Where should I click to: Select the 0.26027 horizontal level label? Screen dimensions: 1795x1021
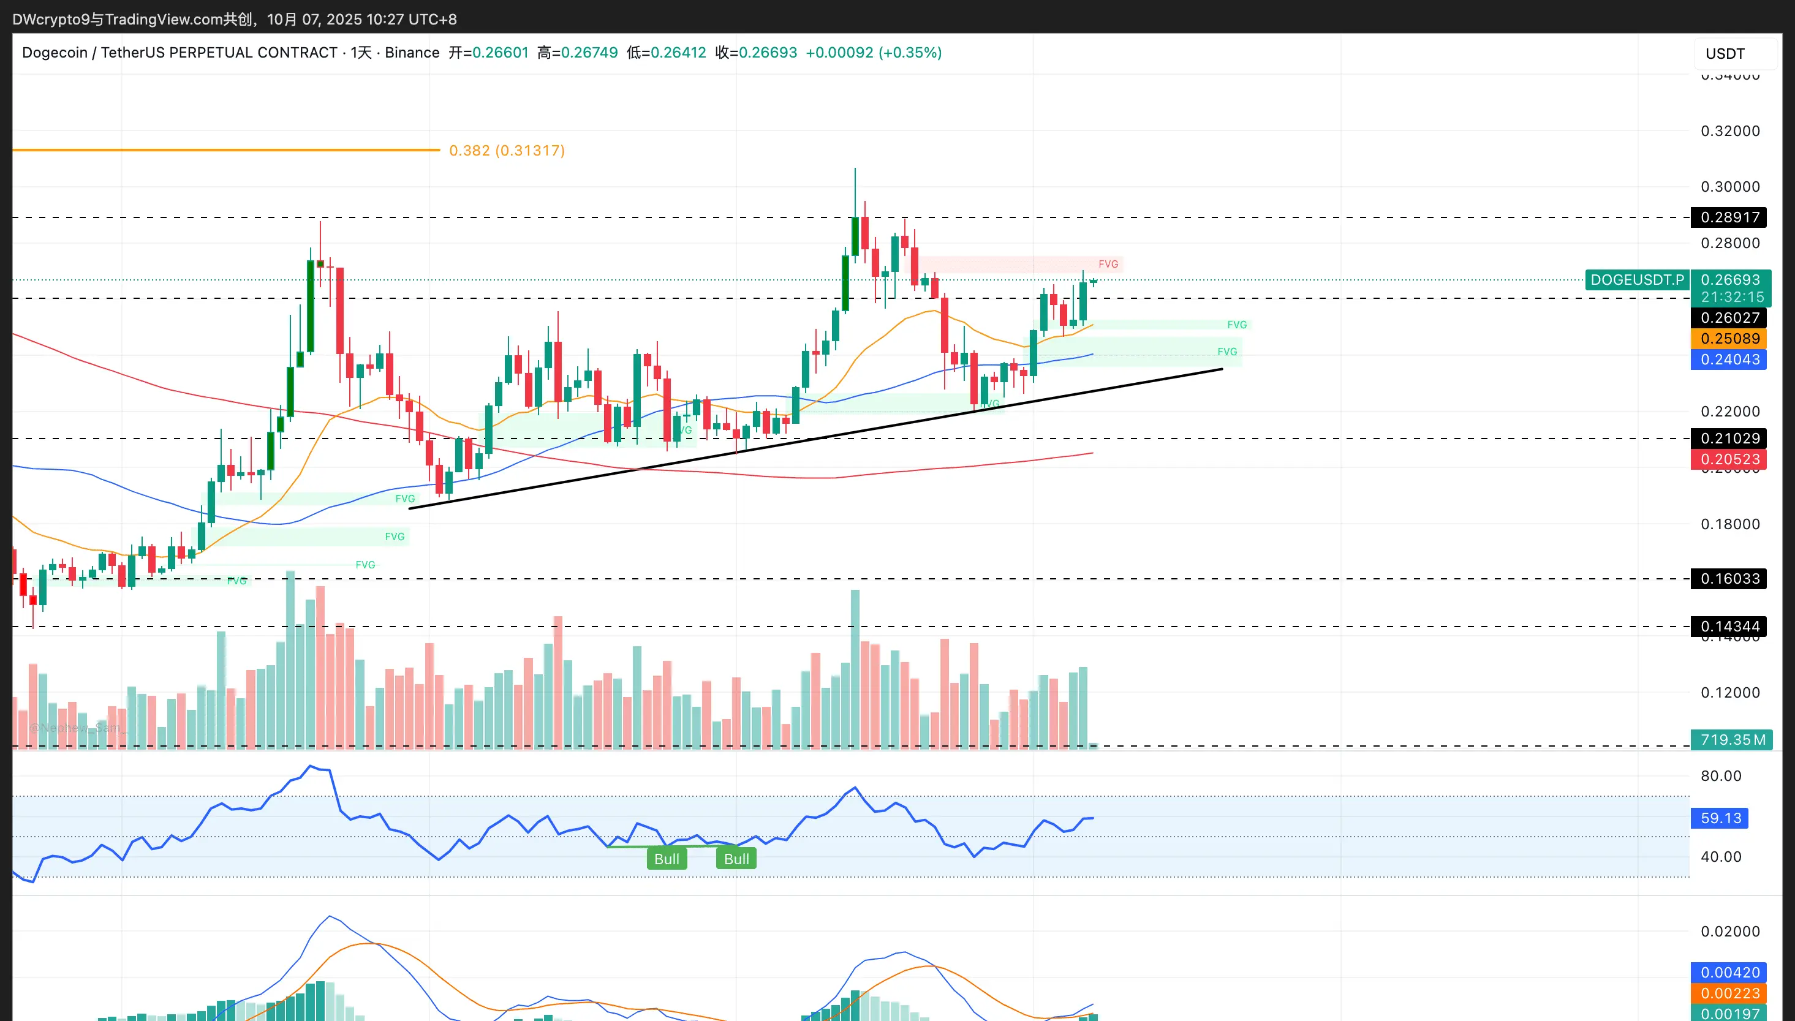click(1729, 318)
